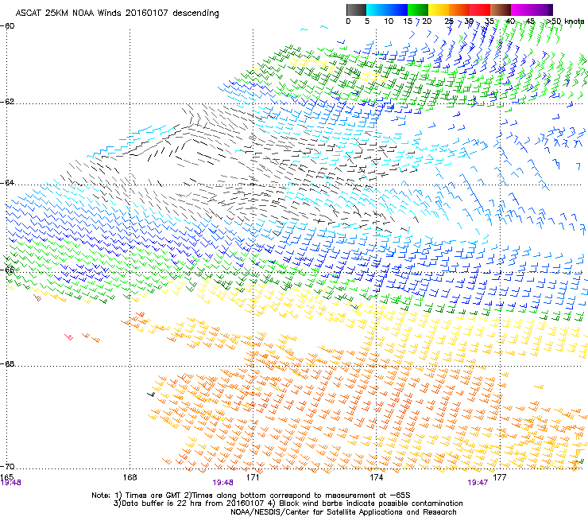
Task: Click the gray 0–5 knots legend swatch
Action: tap(356, 10)
